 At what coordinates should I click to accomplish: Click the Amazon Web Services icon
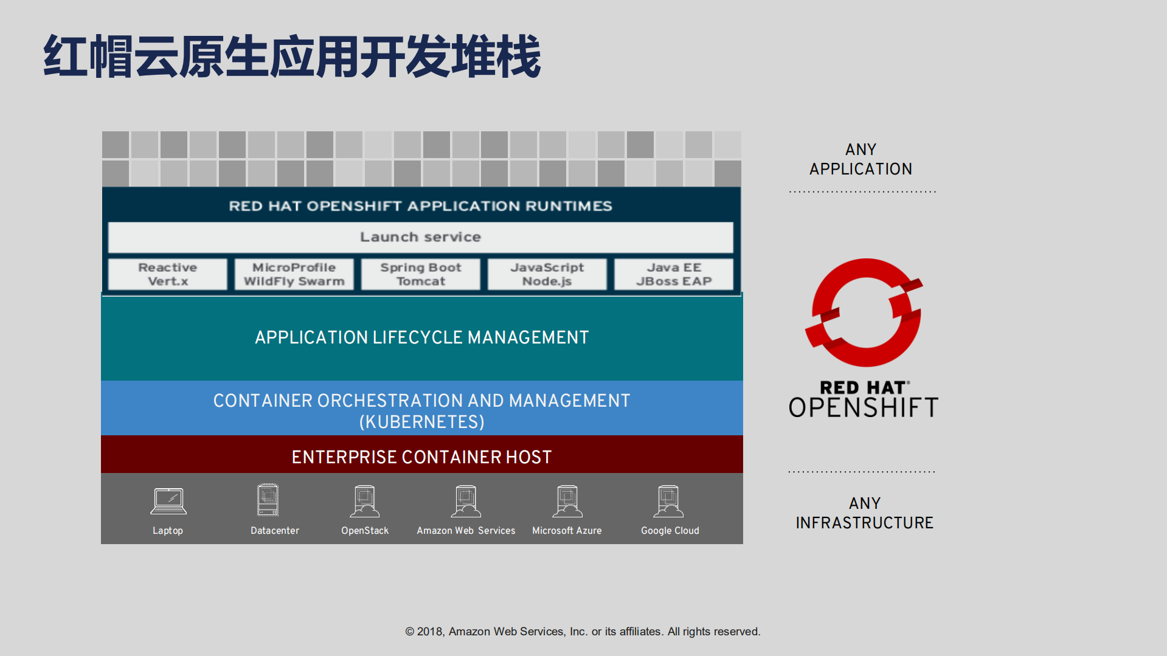point(465,500)
